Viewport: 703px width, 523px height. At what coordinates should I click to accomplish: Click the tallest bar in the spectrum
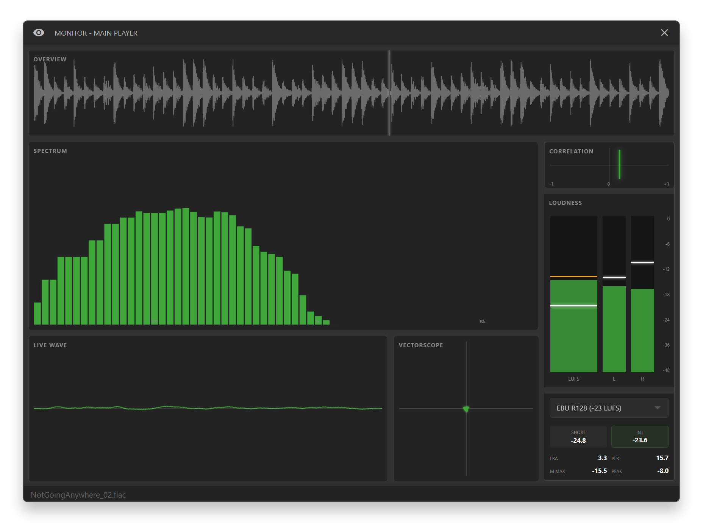pyautogui.click(x=186, y=266)
